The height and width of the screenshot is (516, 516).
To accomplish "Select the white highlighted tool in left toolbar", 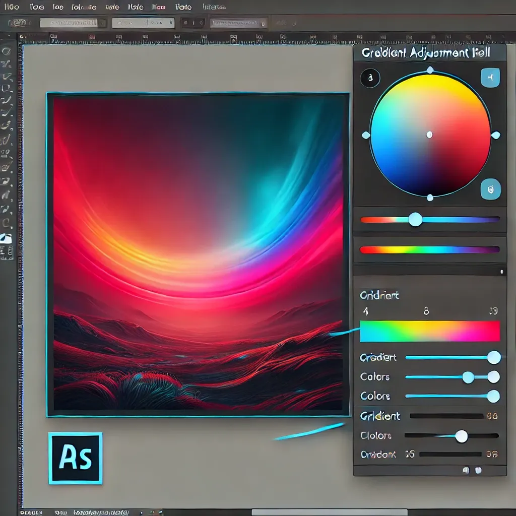I will (7, 238).
